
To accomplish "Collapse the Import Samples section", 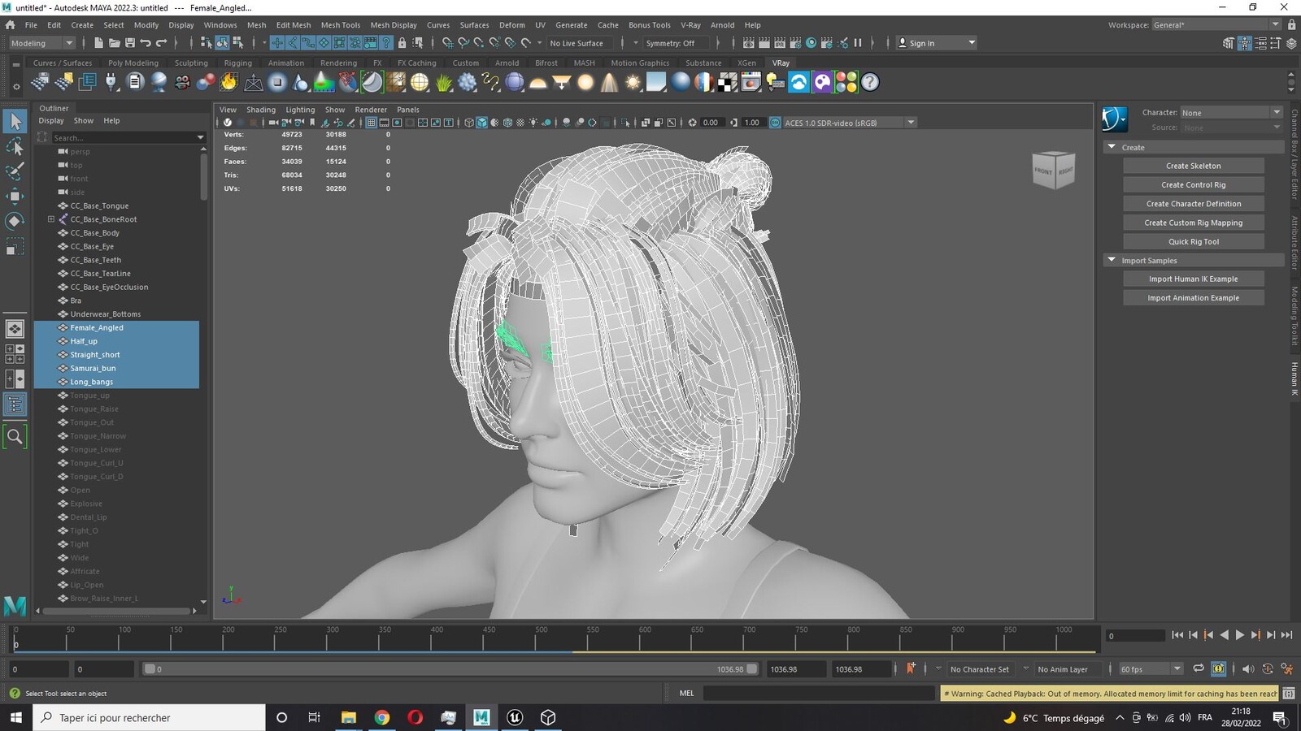I will tap(1112, 260).
